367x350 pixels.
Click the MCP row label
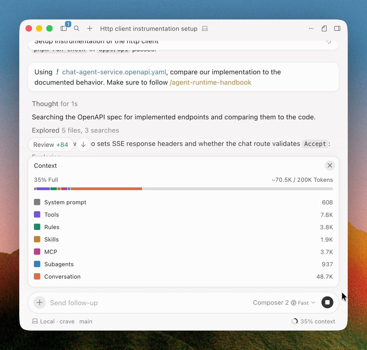coord(50,252)
